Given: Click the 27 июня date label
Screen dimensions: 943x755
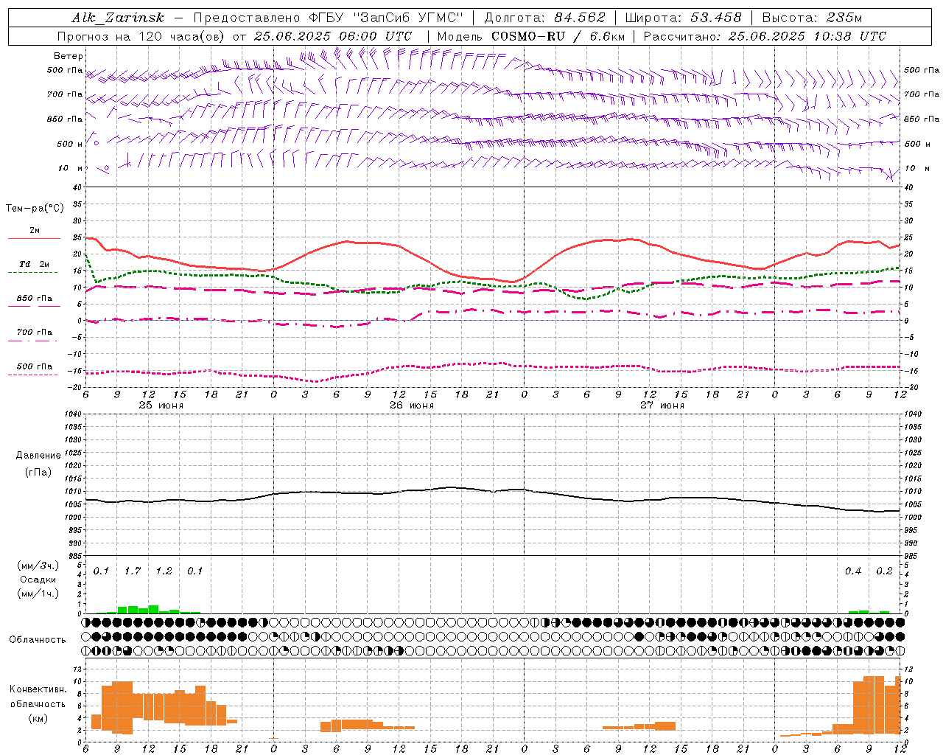Looking at the screenshot, I should click(x=662, y=406).
